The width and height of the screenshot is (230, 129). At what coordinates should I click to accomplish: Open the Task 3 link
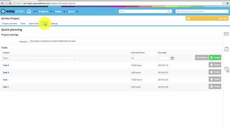click(6, 72)
